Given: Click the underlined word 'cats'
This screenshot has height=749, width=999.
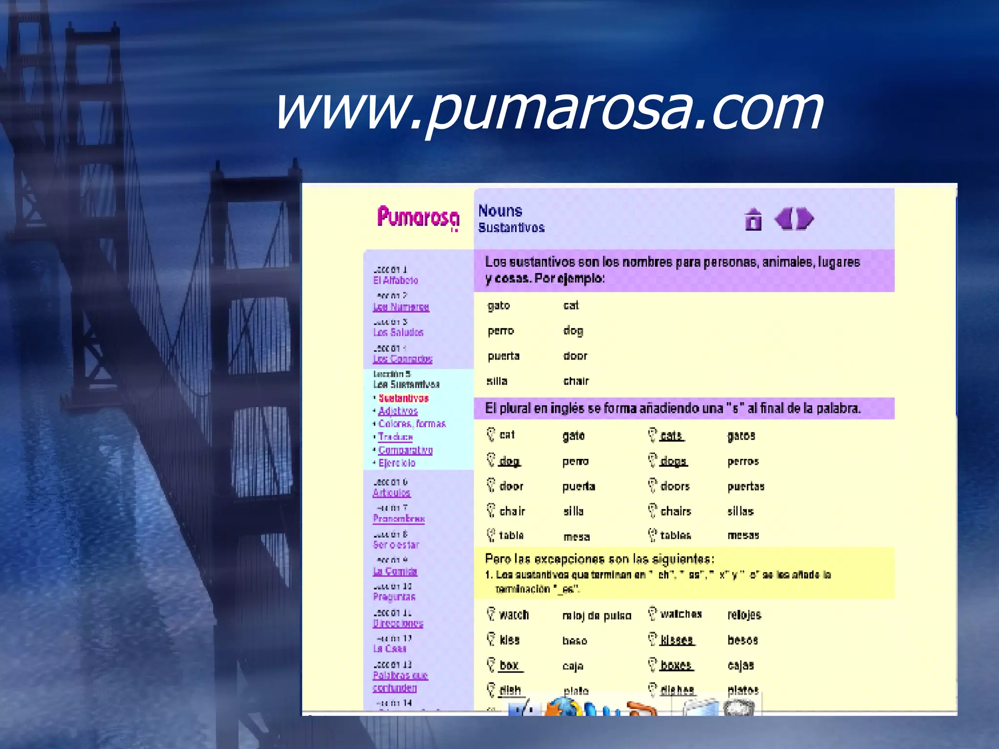Looking at the screenshot, I should pyautogui.click(x=672, y=435).
